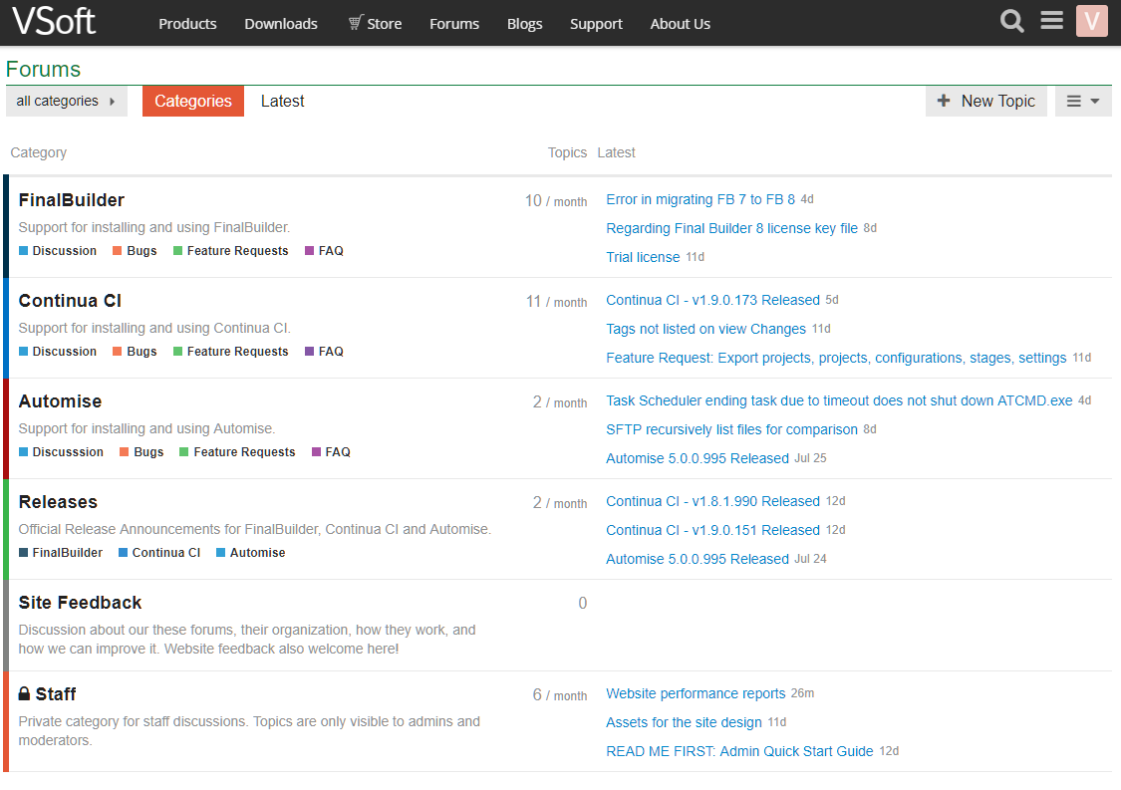The width and height of the screenshot is (1121, 790).
Task: Open Continua CI's Feature Requests subcategory
Action: tap(231, 352)
